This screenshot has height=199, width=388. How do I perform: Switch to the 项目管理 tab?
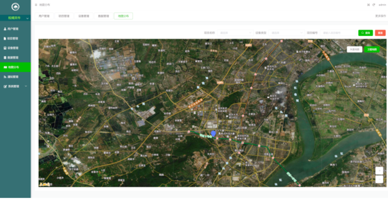pos(64,16)
